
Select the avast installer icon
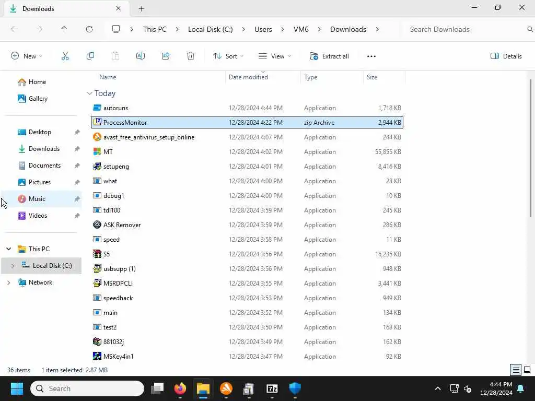coord(97,137)
